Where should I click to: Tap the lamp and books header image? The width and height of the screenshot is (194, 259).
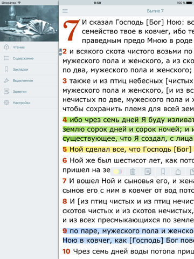(x=29, y=23)
